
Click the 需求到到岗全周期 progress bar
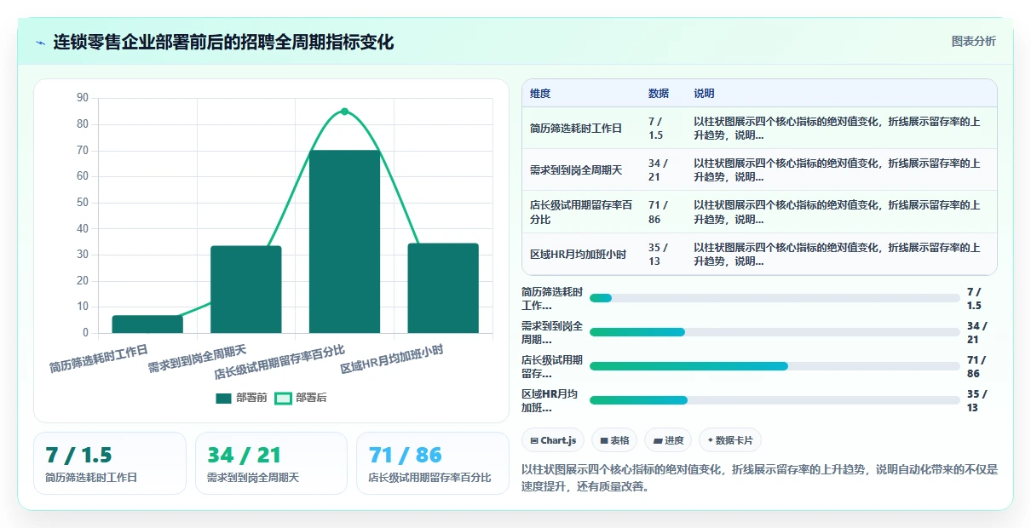coord(775,332)
